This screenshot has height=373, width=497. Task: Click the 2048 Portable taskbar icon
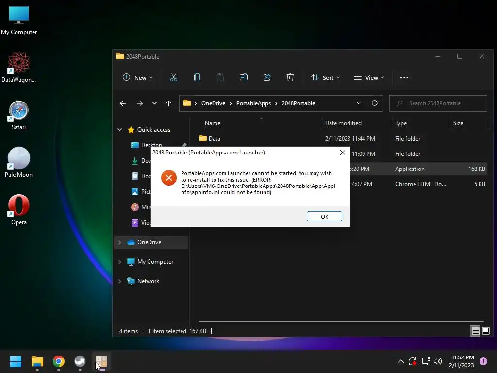(x=101, y=361)
